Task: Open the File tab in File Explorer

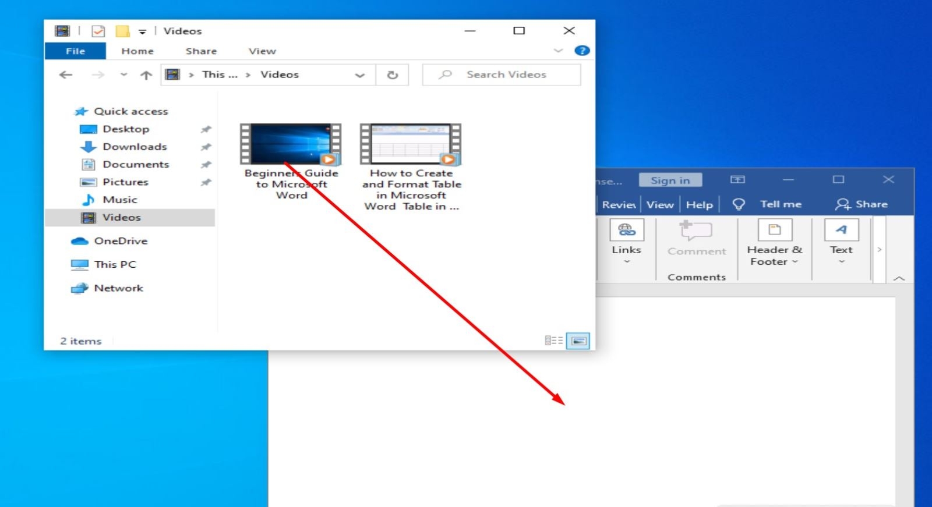Action: 75,51
